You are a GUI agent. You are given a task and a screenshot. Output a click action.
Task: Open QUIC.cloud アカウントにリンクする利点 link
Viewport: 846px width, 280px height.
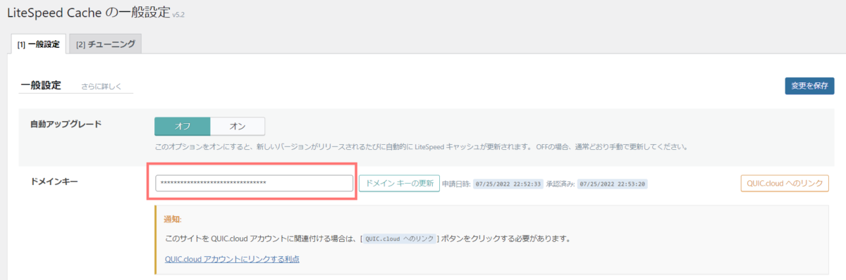pos(232,259)
